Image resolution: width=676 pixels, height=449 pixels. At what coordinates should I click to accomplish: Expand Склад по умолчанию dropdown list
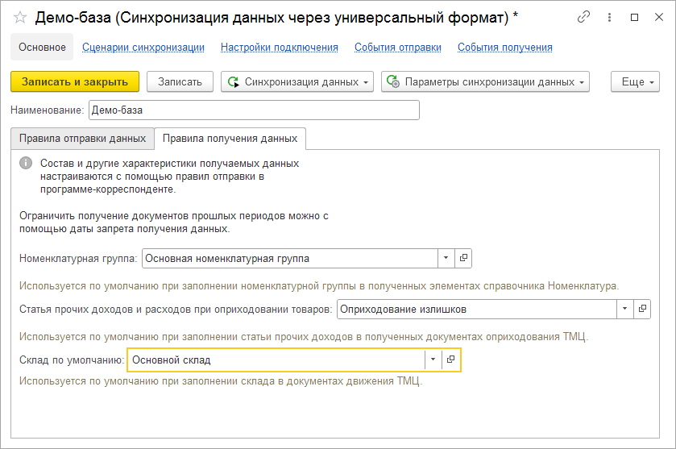tap(433, 360)
